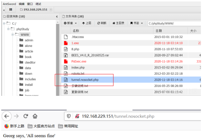Click the index.php code file icon
Screen dimensions: 206x139
point(66,68)
